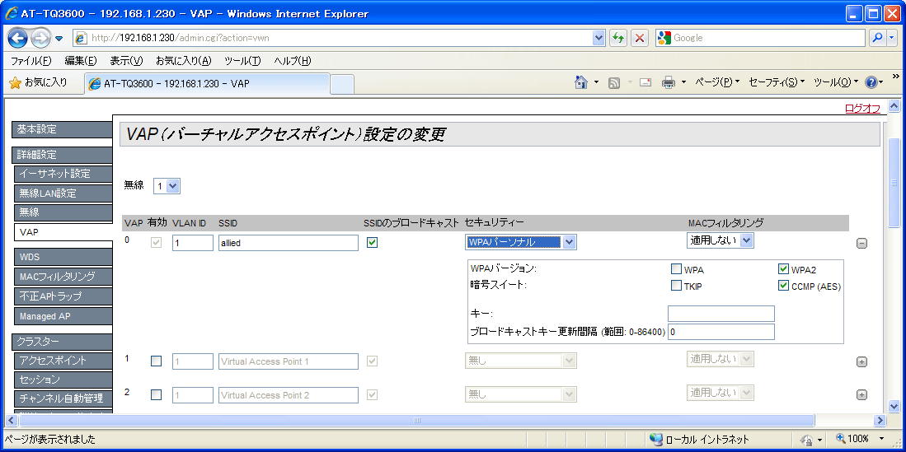The image size is (906, 452).
Task: Click the Home icon in command bar
Action: 581,82
